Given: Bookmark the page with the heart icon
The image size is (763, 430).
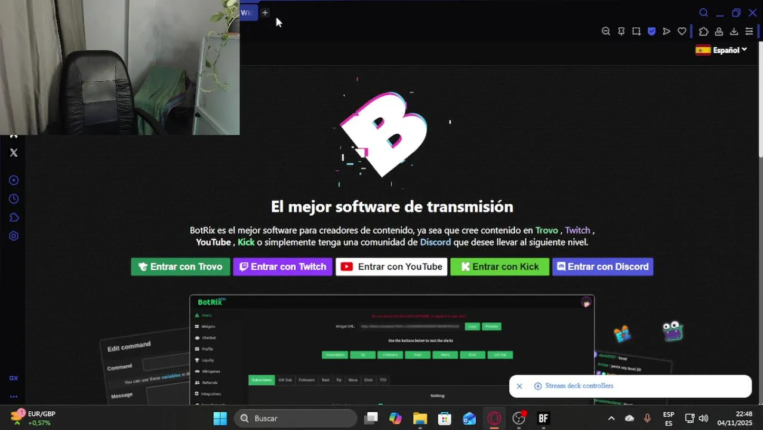Looking at the screenshot, I should point(682,32).
